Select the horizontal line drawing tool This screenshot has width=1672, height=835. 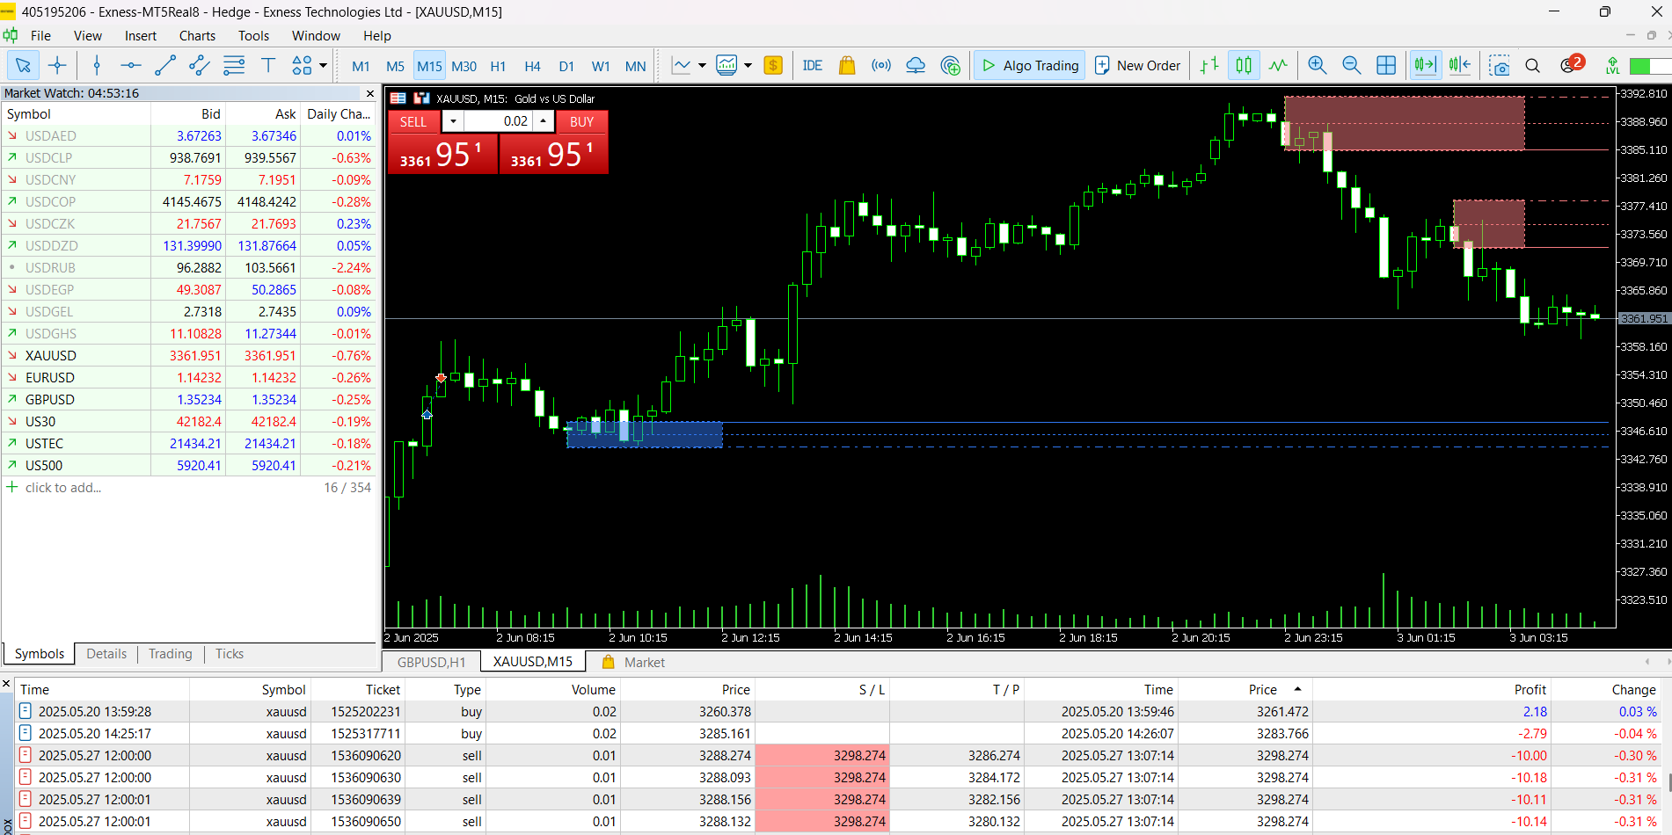click(131, 66)
